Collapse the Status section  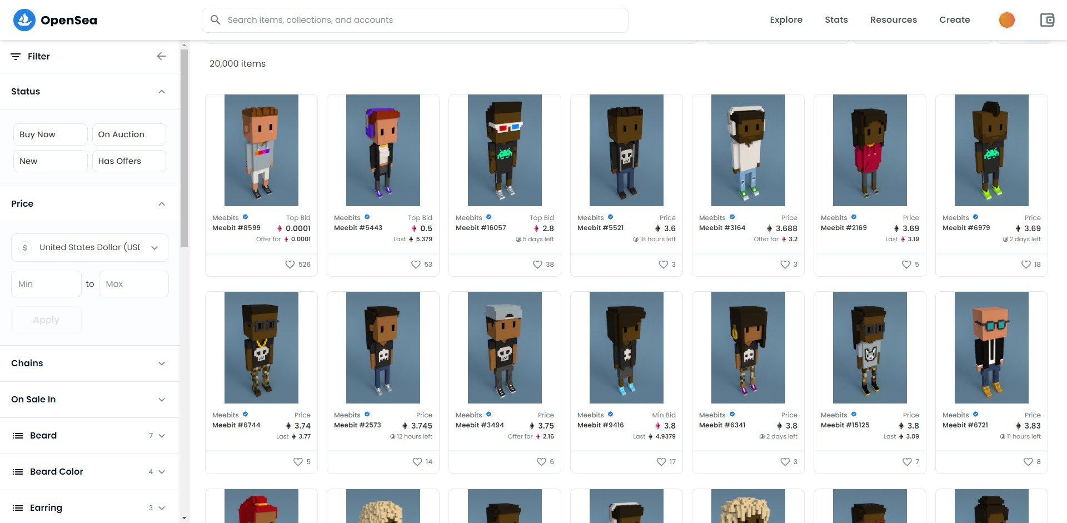(x=162, y=92)
